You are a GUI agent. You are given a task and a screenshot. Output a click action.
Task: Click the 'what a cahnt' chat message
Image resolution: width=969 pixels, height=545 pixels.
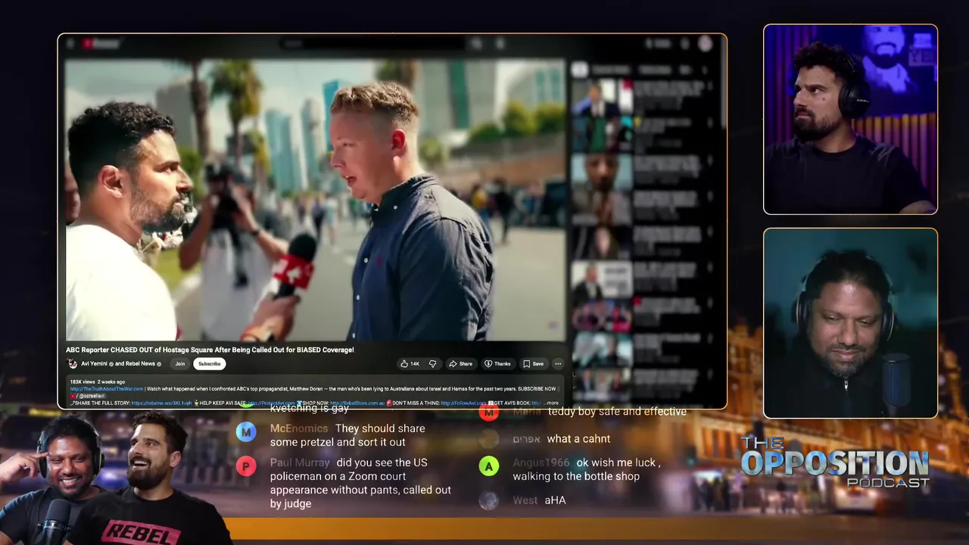[x=578, y=439]
